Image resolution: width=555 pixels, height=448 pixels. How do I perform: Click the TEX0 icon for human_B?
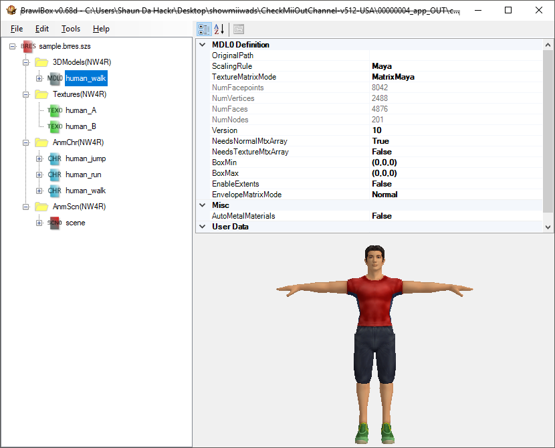pos(55,126)
